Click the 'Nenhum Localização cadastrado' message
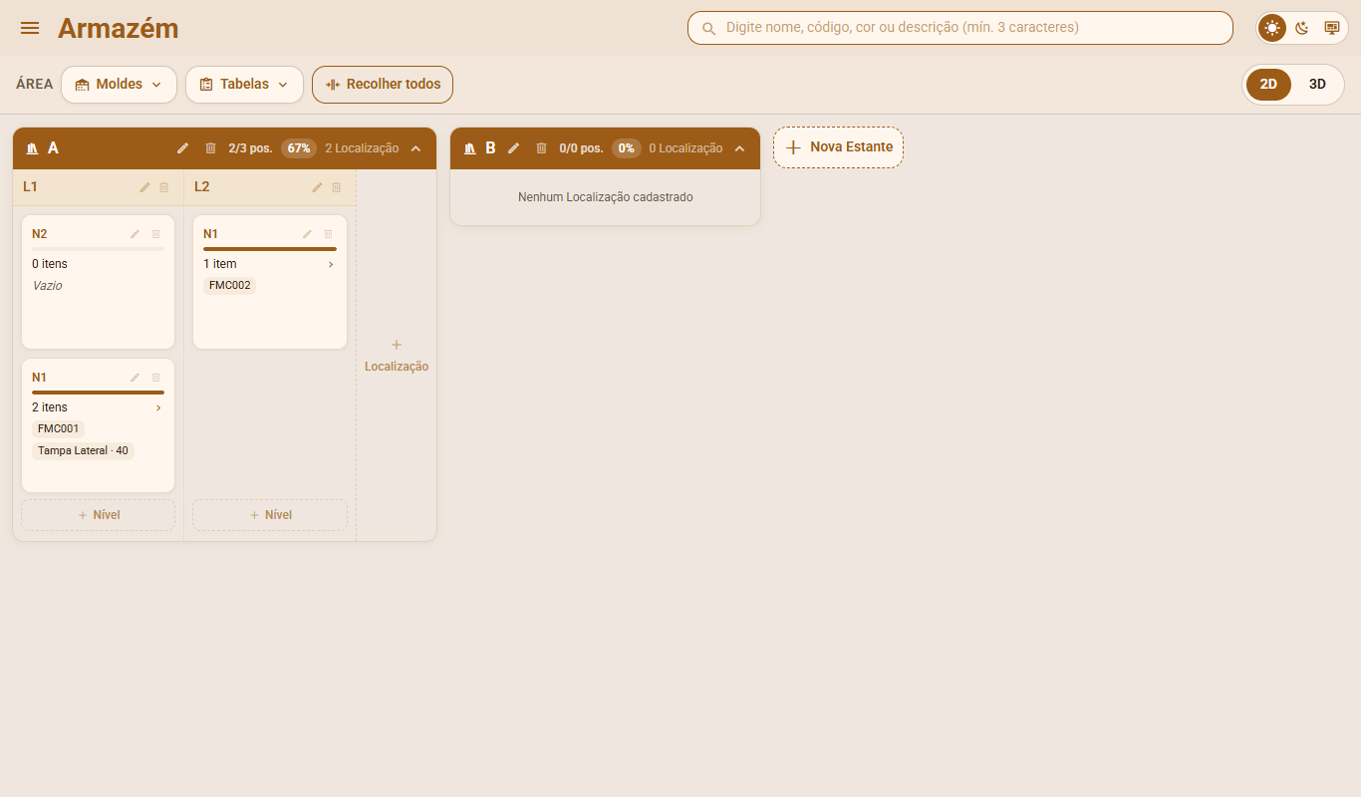Viewport: 1361px width, 797px height. 606,197
